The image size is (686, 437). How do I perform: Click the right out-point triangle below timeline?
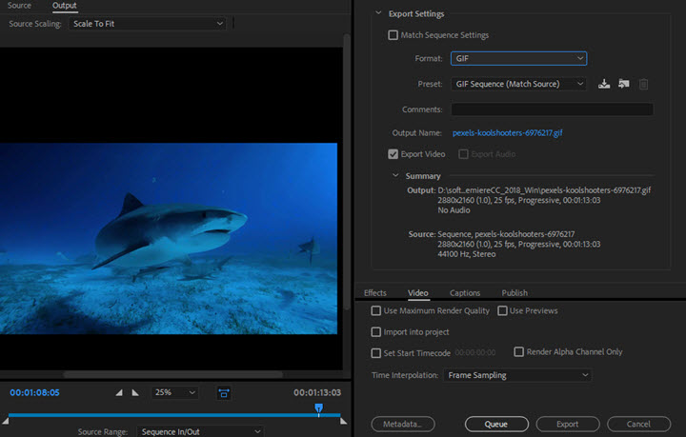coord(343,420)
